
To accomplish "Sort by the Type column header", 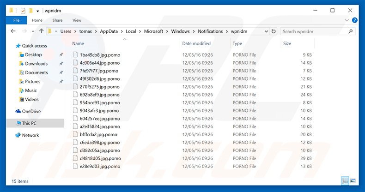I will (x=237, y=43).
